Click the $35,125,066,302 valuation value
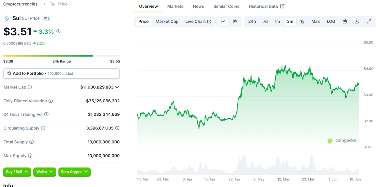Viewport: 380px width, 187px height. [103, 101]
